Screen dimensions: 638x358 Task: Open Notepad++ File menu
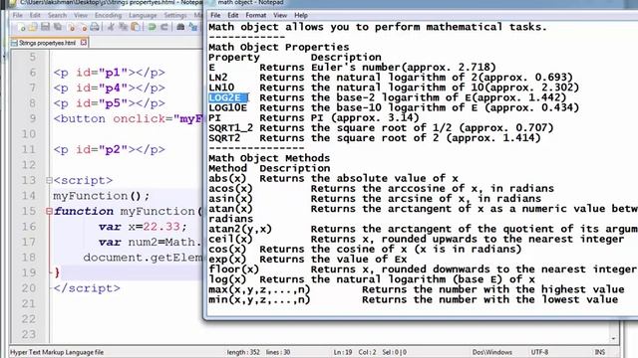(x=18, y=16)
